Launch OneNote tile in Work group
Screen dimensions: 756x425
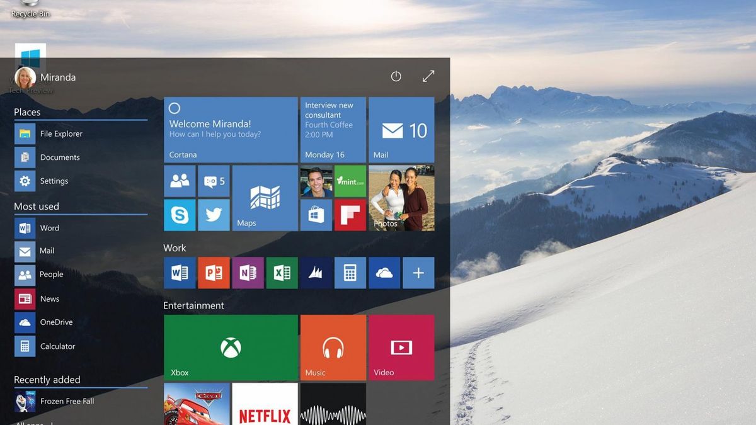(248, 273)
